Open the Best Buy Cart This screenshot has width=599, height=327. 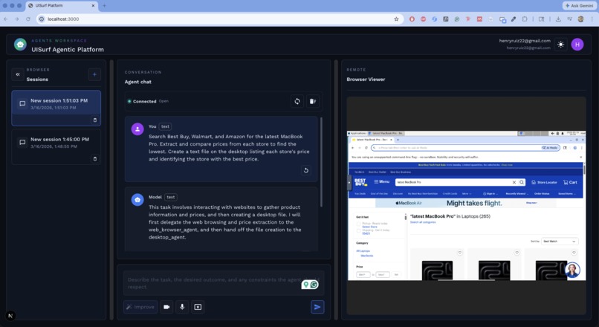pos(570,182)
